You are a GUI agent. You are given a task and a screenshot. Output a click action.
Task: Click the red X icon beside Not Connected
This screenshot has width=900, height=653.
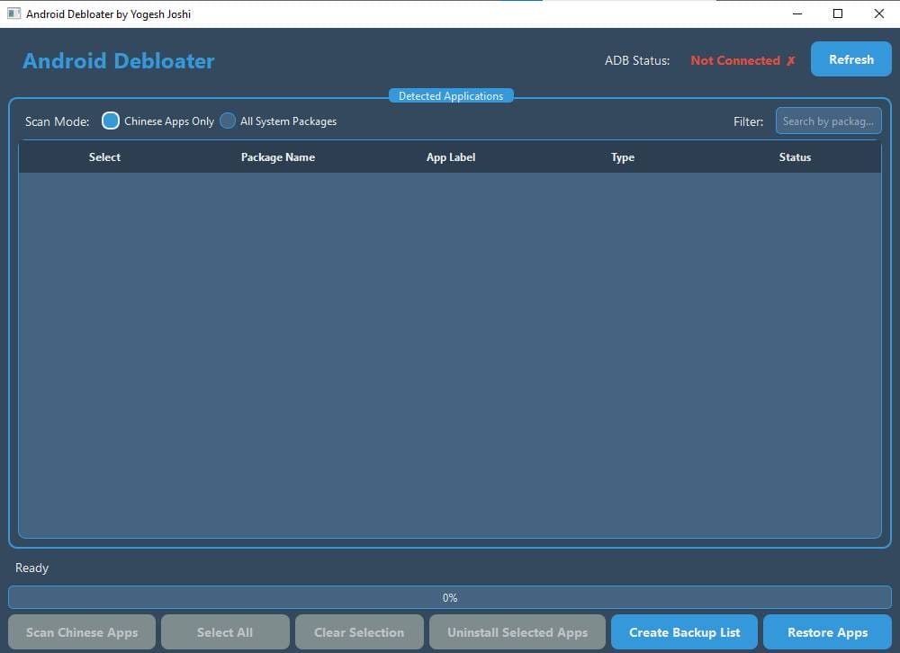(x=791, y=60)
